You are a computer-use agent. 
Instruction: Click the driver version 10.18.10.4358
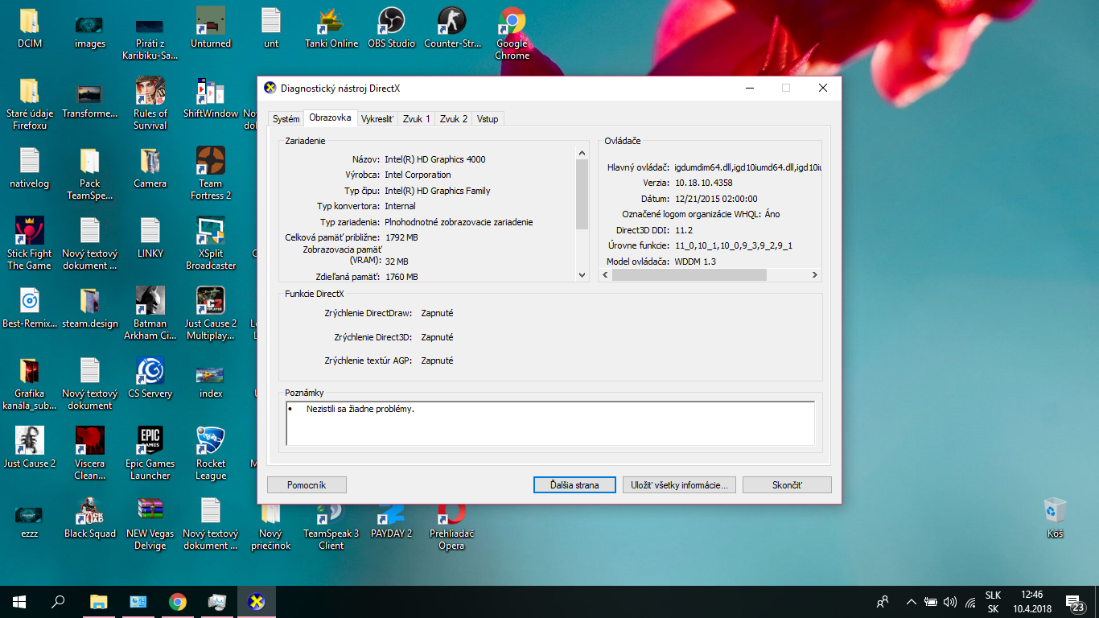703,183
